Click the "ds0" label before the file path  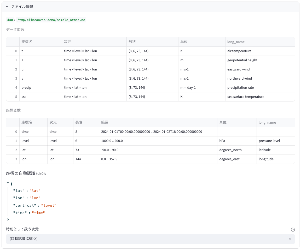[10, 20]
